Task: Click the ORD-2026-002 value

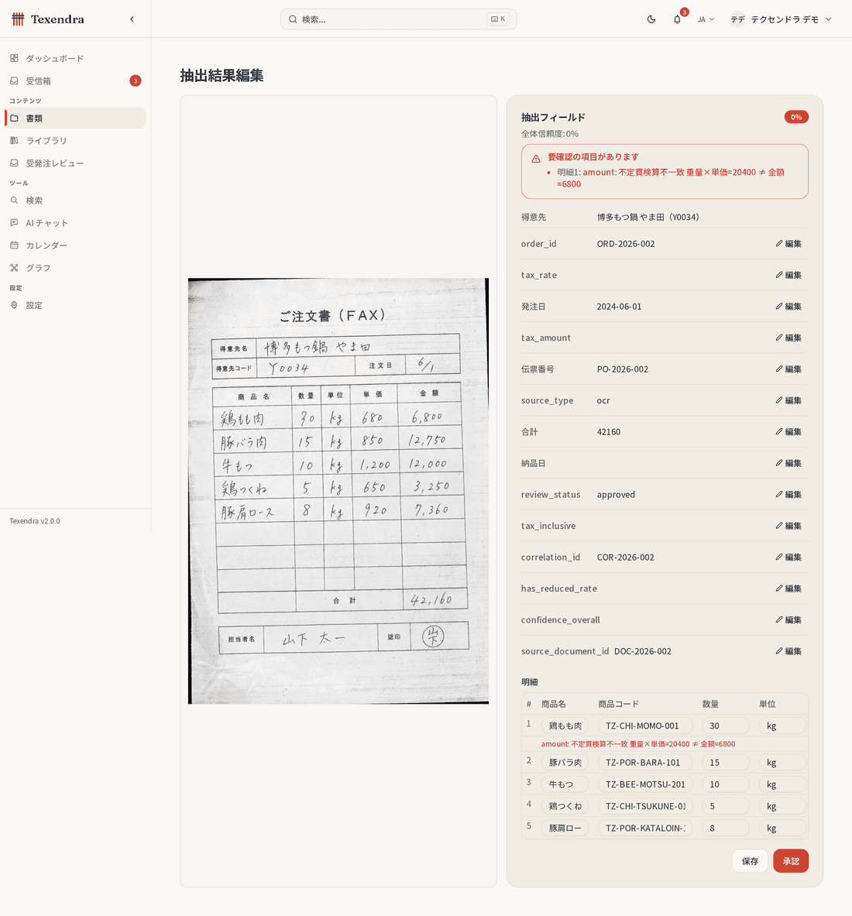Action: coord(626,244)
